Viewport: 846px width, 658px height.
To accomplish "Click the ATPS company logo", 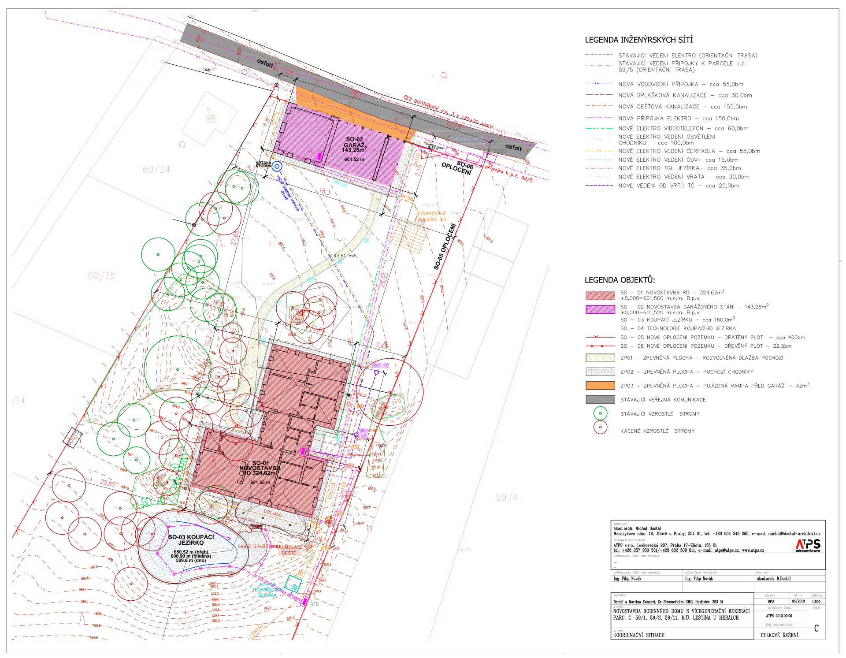I will [x=808, y=545].
